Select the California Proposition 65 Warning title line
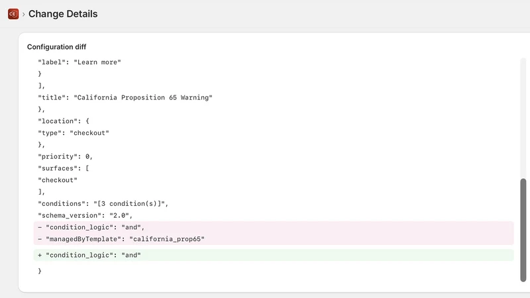530x298 pixels. (x=125, y=97)
